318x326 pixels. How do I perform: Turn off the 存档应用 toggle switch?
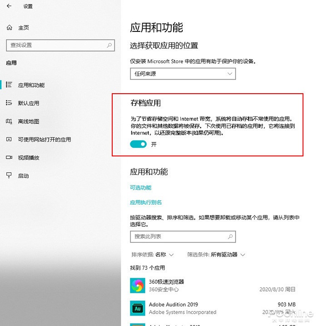[x=139, y=144]
